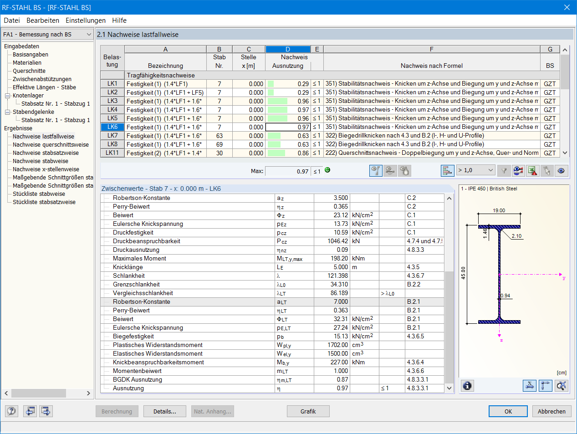
Task: Collapse Stabendgelenke tree node
Action: click(x=7, y=112)
